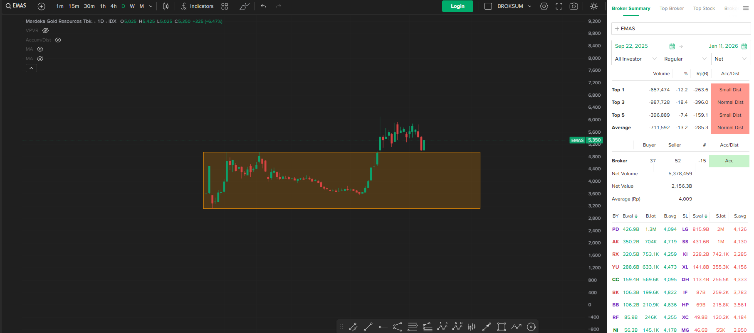This screenshot has width=754, height=333.
Task: Select the weekly W timeframe
Action: [x=132, y=6]
